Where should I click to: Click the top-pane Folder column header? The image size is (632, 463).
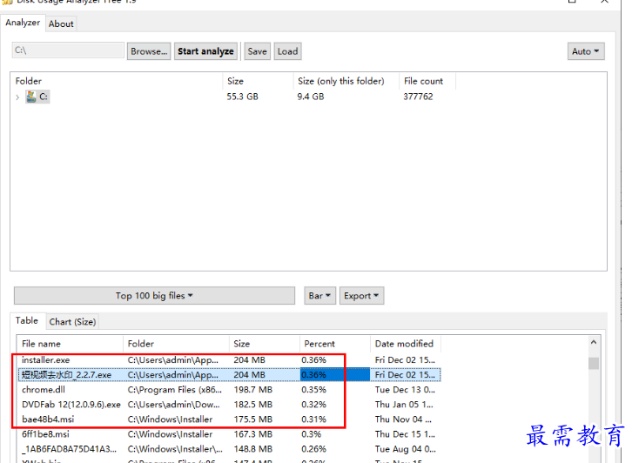117,81
